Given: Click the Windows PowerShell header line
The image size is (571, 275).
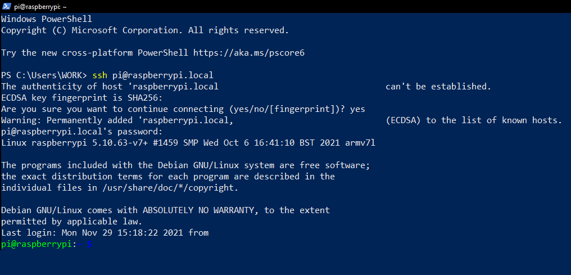Looking at the screenshot, I should [x=47, y=19].
